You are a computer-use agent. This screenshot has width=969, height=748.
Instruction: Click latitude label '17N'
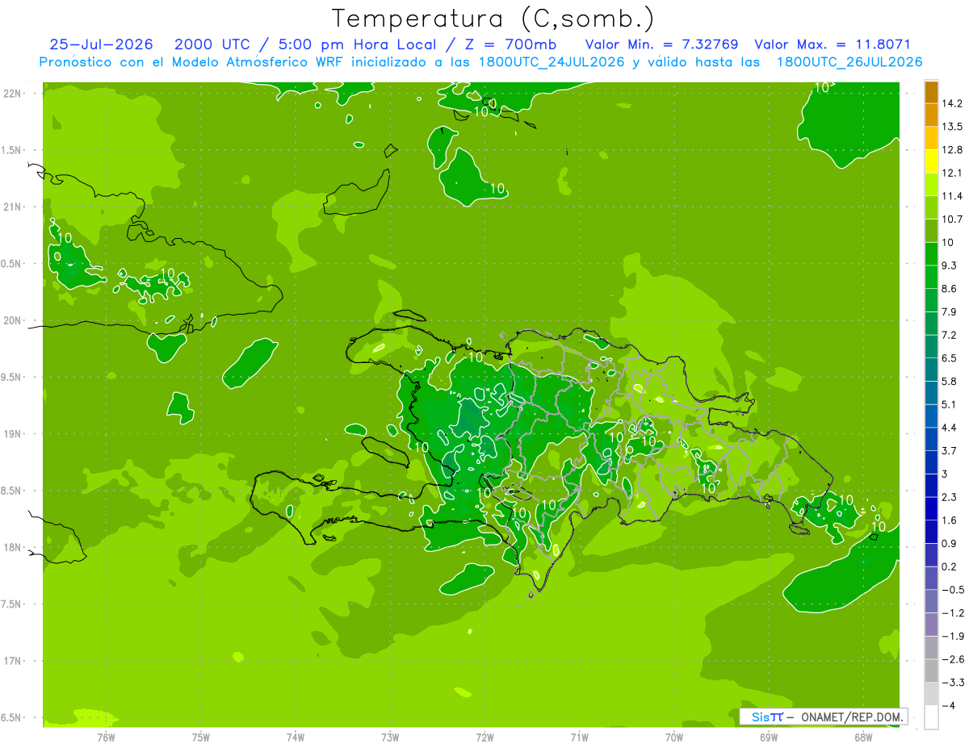13,661
